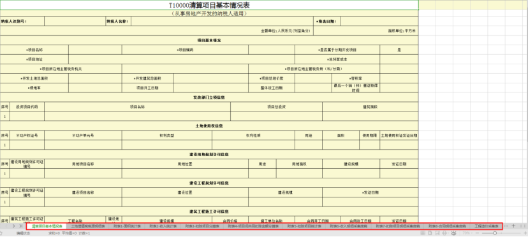Viewport: 528px width, 237px height.
Task: Select the 填表日期 label cell
Action: tap(327, 21)
